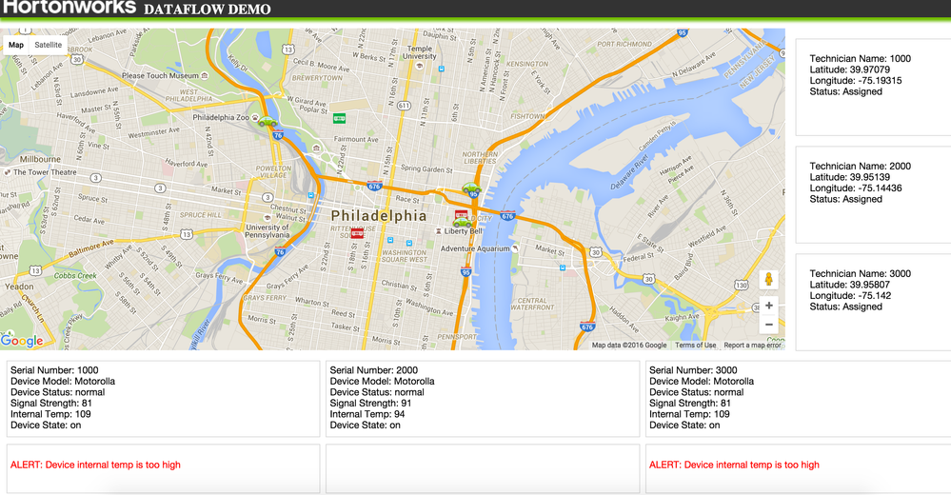The height and width of the screenshot is (495, 951).
Task: Click Map data ©2016 Google text
Action: 629,346
